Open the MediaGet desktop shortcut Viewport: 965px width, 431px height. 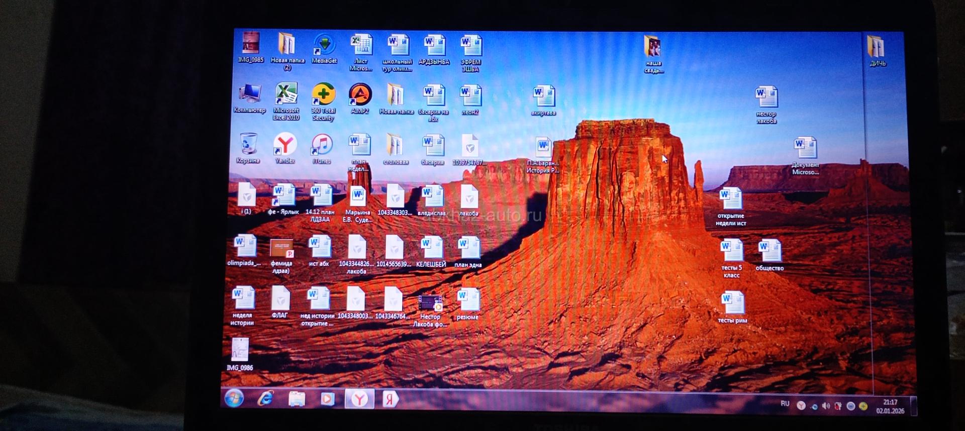[324, 46]
